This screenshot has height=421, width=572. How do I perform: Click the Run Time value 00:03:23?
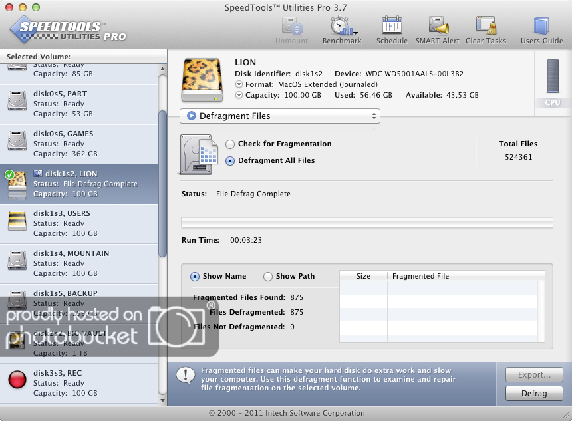tap(246, 240)
